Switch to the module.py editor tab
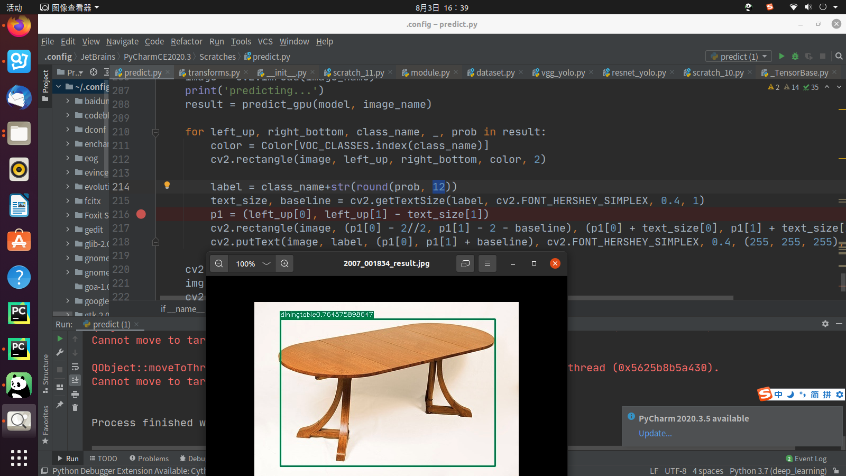 [429, 72]
